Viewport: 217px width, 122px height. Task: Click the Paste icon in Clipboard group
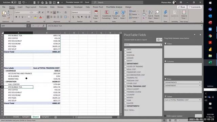4,13
